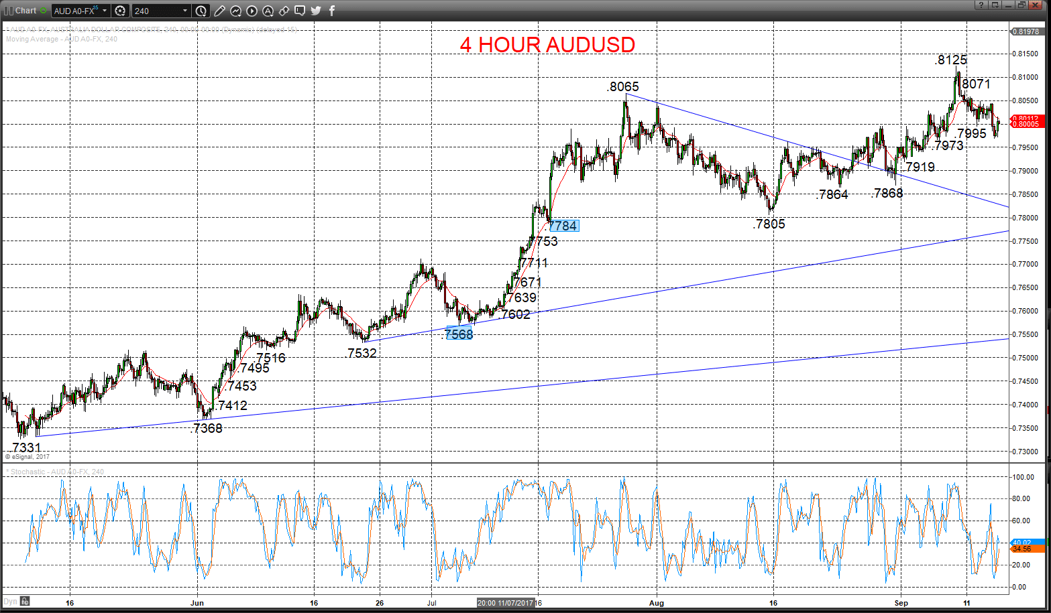Click the 0.81000 price axis label

1026,77
